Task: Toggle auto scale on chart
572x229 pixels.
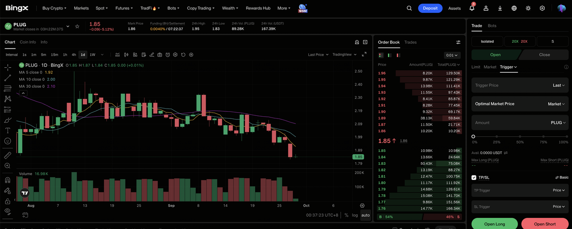Action: (366, 215)
